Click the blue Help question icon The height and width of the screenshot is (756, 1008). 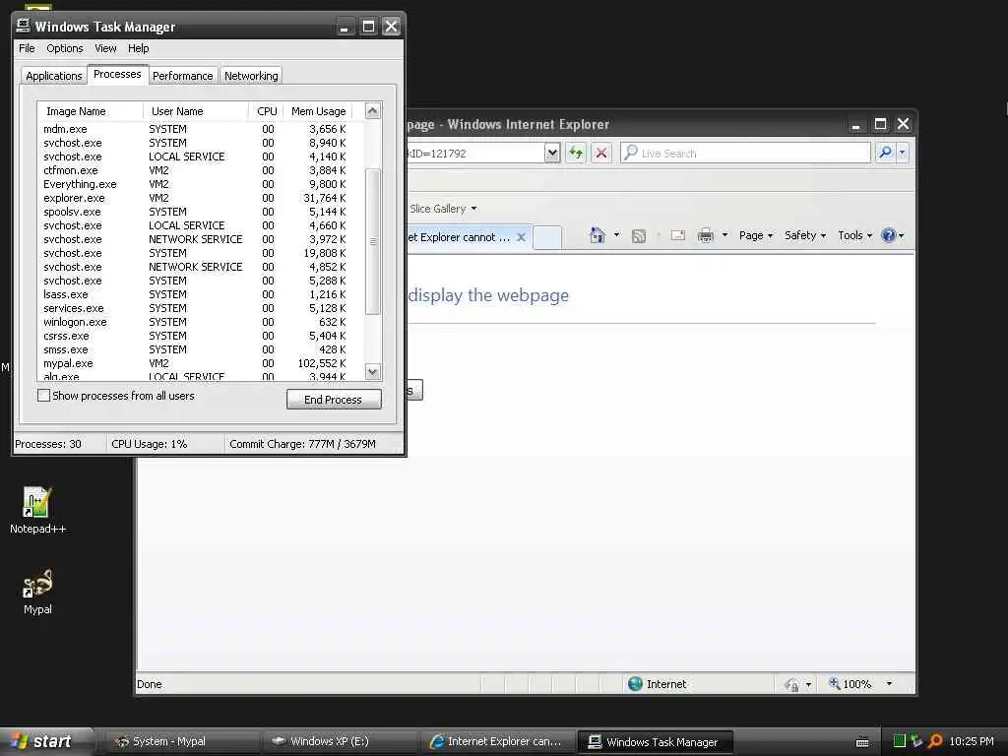[889, 235]
